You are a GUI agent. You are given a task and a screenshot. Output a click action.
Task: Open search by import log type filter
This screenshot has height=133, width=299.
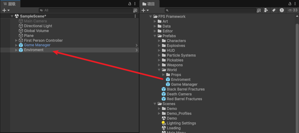[x=282, y=10]
